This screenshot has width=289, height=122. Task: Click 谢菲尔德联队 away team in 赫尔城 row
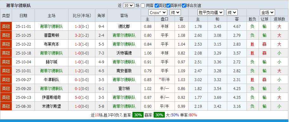pos(124,62)
